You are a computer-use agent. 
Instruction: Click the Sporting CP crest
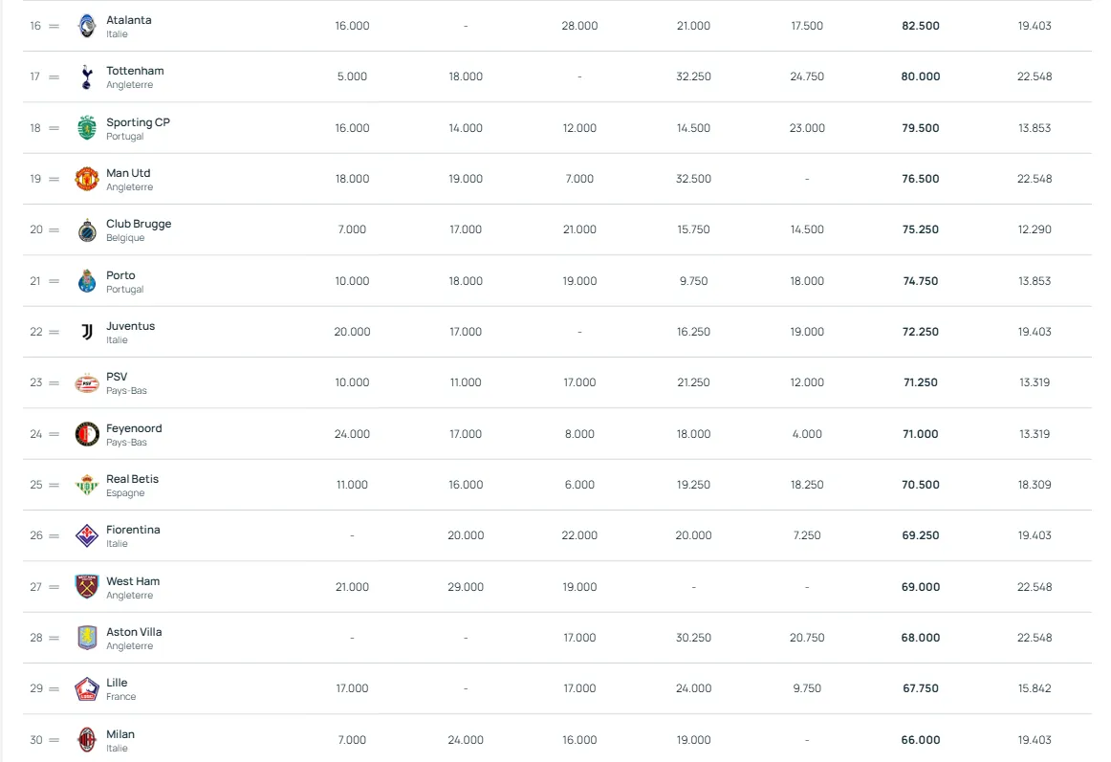(87, 128)
